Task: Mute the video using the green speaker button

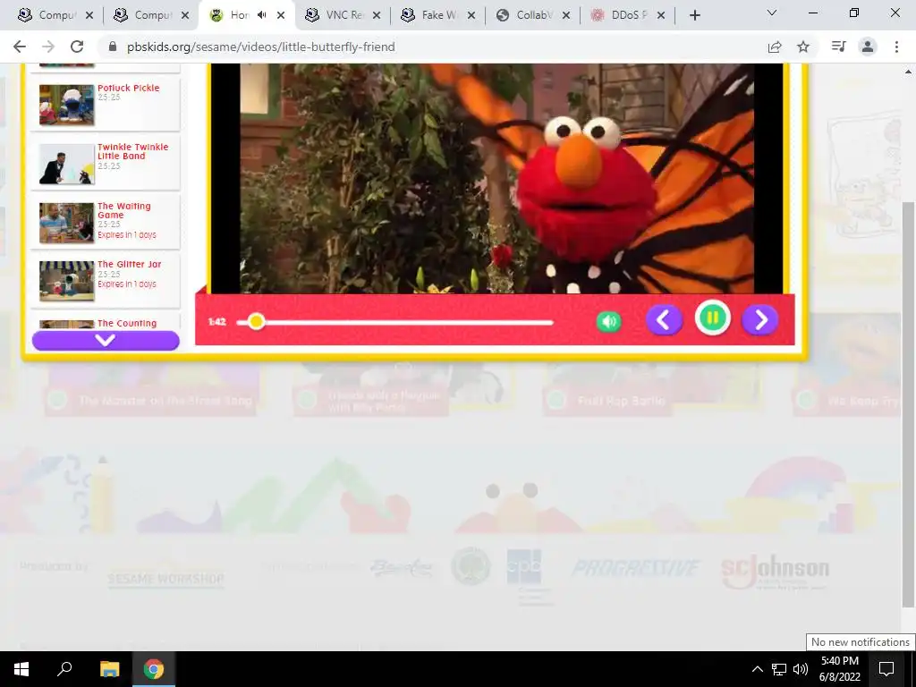Action: [608, 321]
